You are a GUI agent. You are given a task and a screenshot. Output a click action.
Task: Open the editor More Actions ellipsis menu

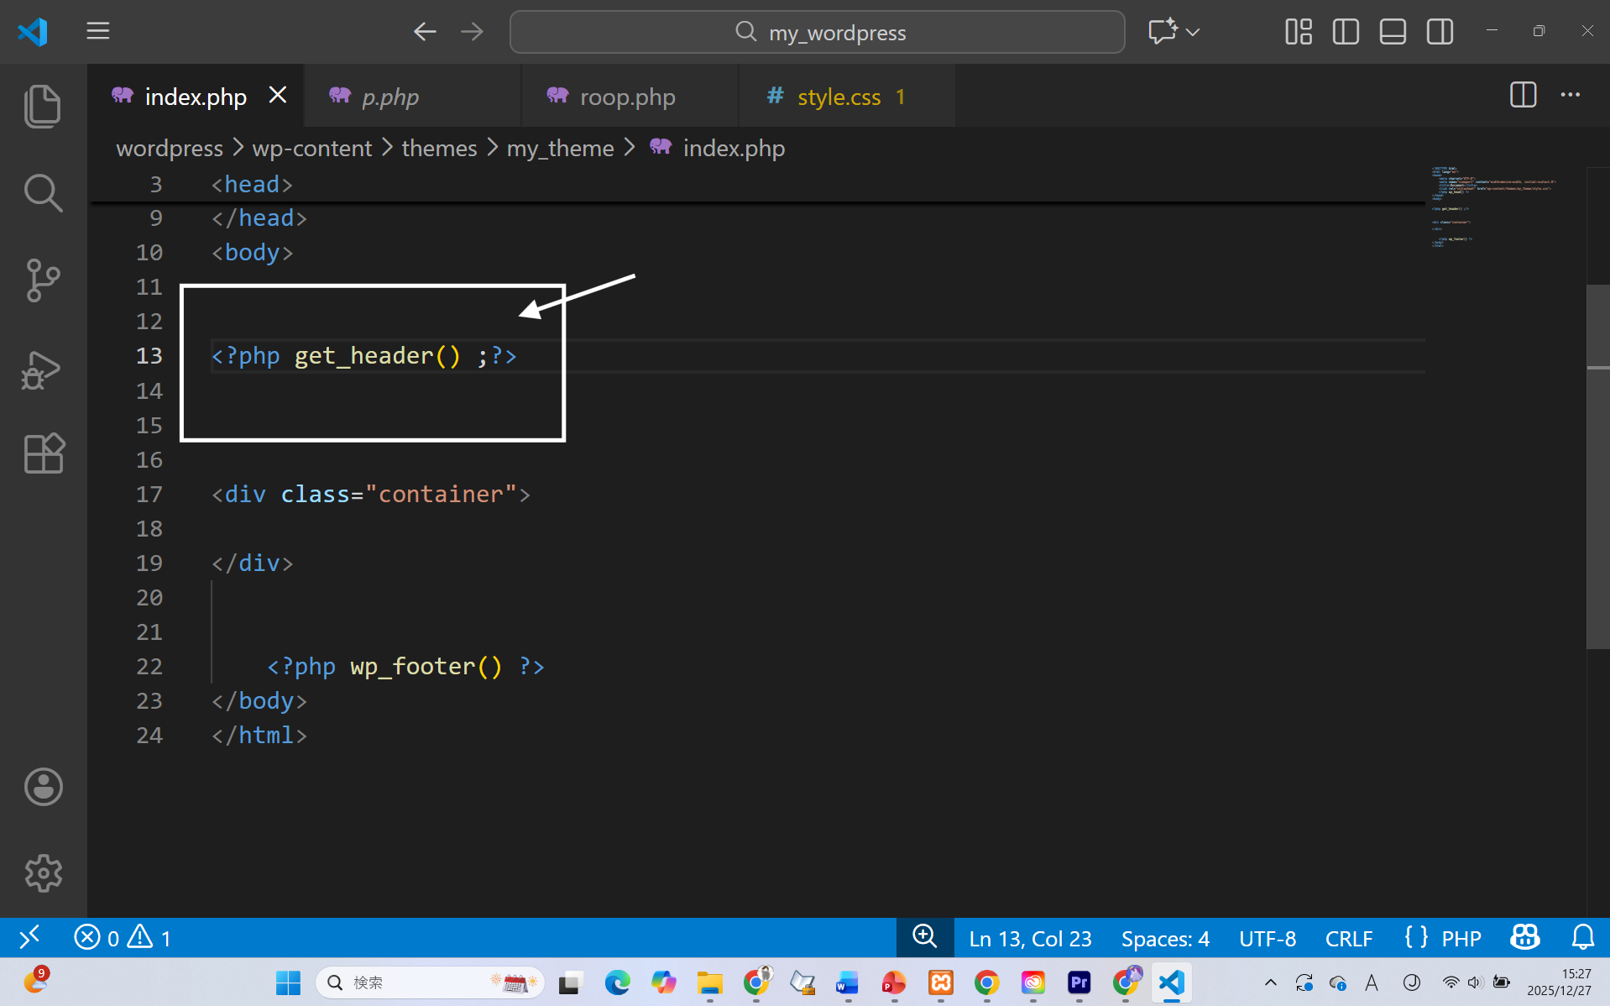(x=1570, y=95)
